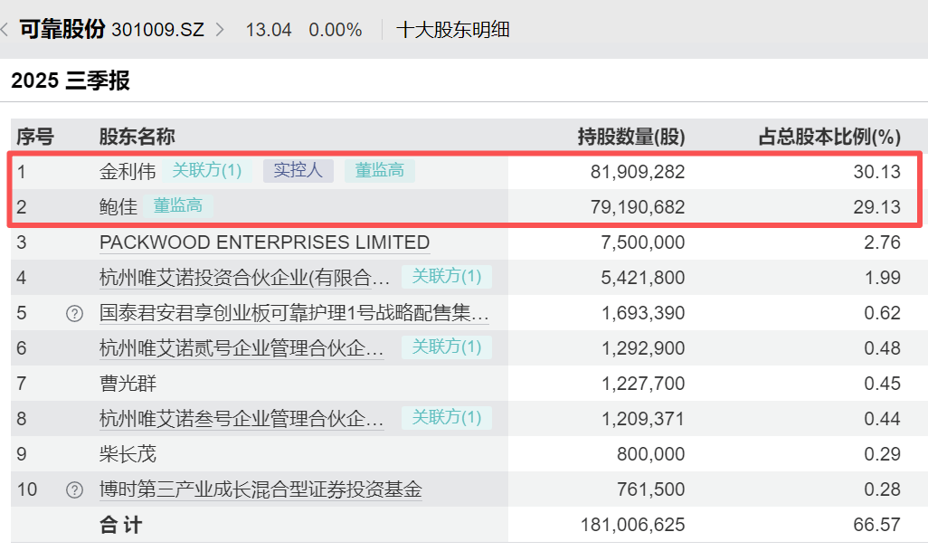
Task: Select shareholder name 鲍佳
Action: [x=118, y=207]
